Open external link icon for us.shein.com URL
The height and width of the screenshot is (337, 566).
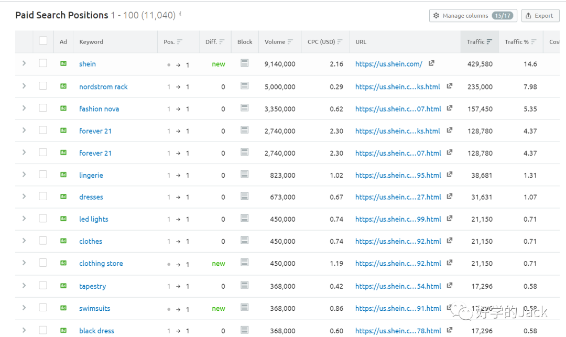click(x=431, y=63)
